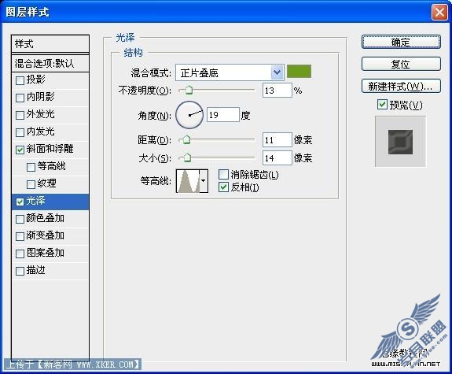Viewport: 452px width, 374px height.
Task: Confirm with the 确定 button
Action: (401, 43)
